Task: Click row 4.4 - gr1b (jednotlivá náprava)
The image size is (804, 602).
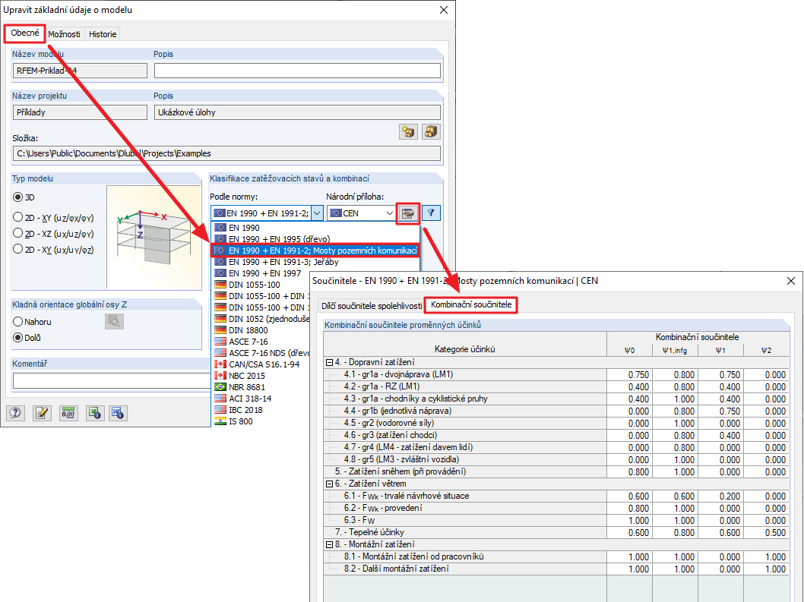Action: point(556,411)
